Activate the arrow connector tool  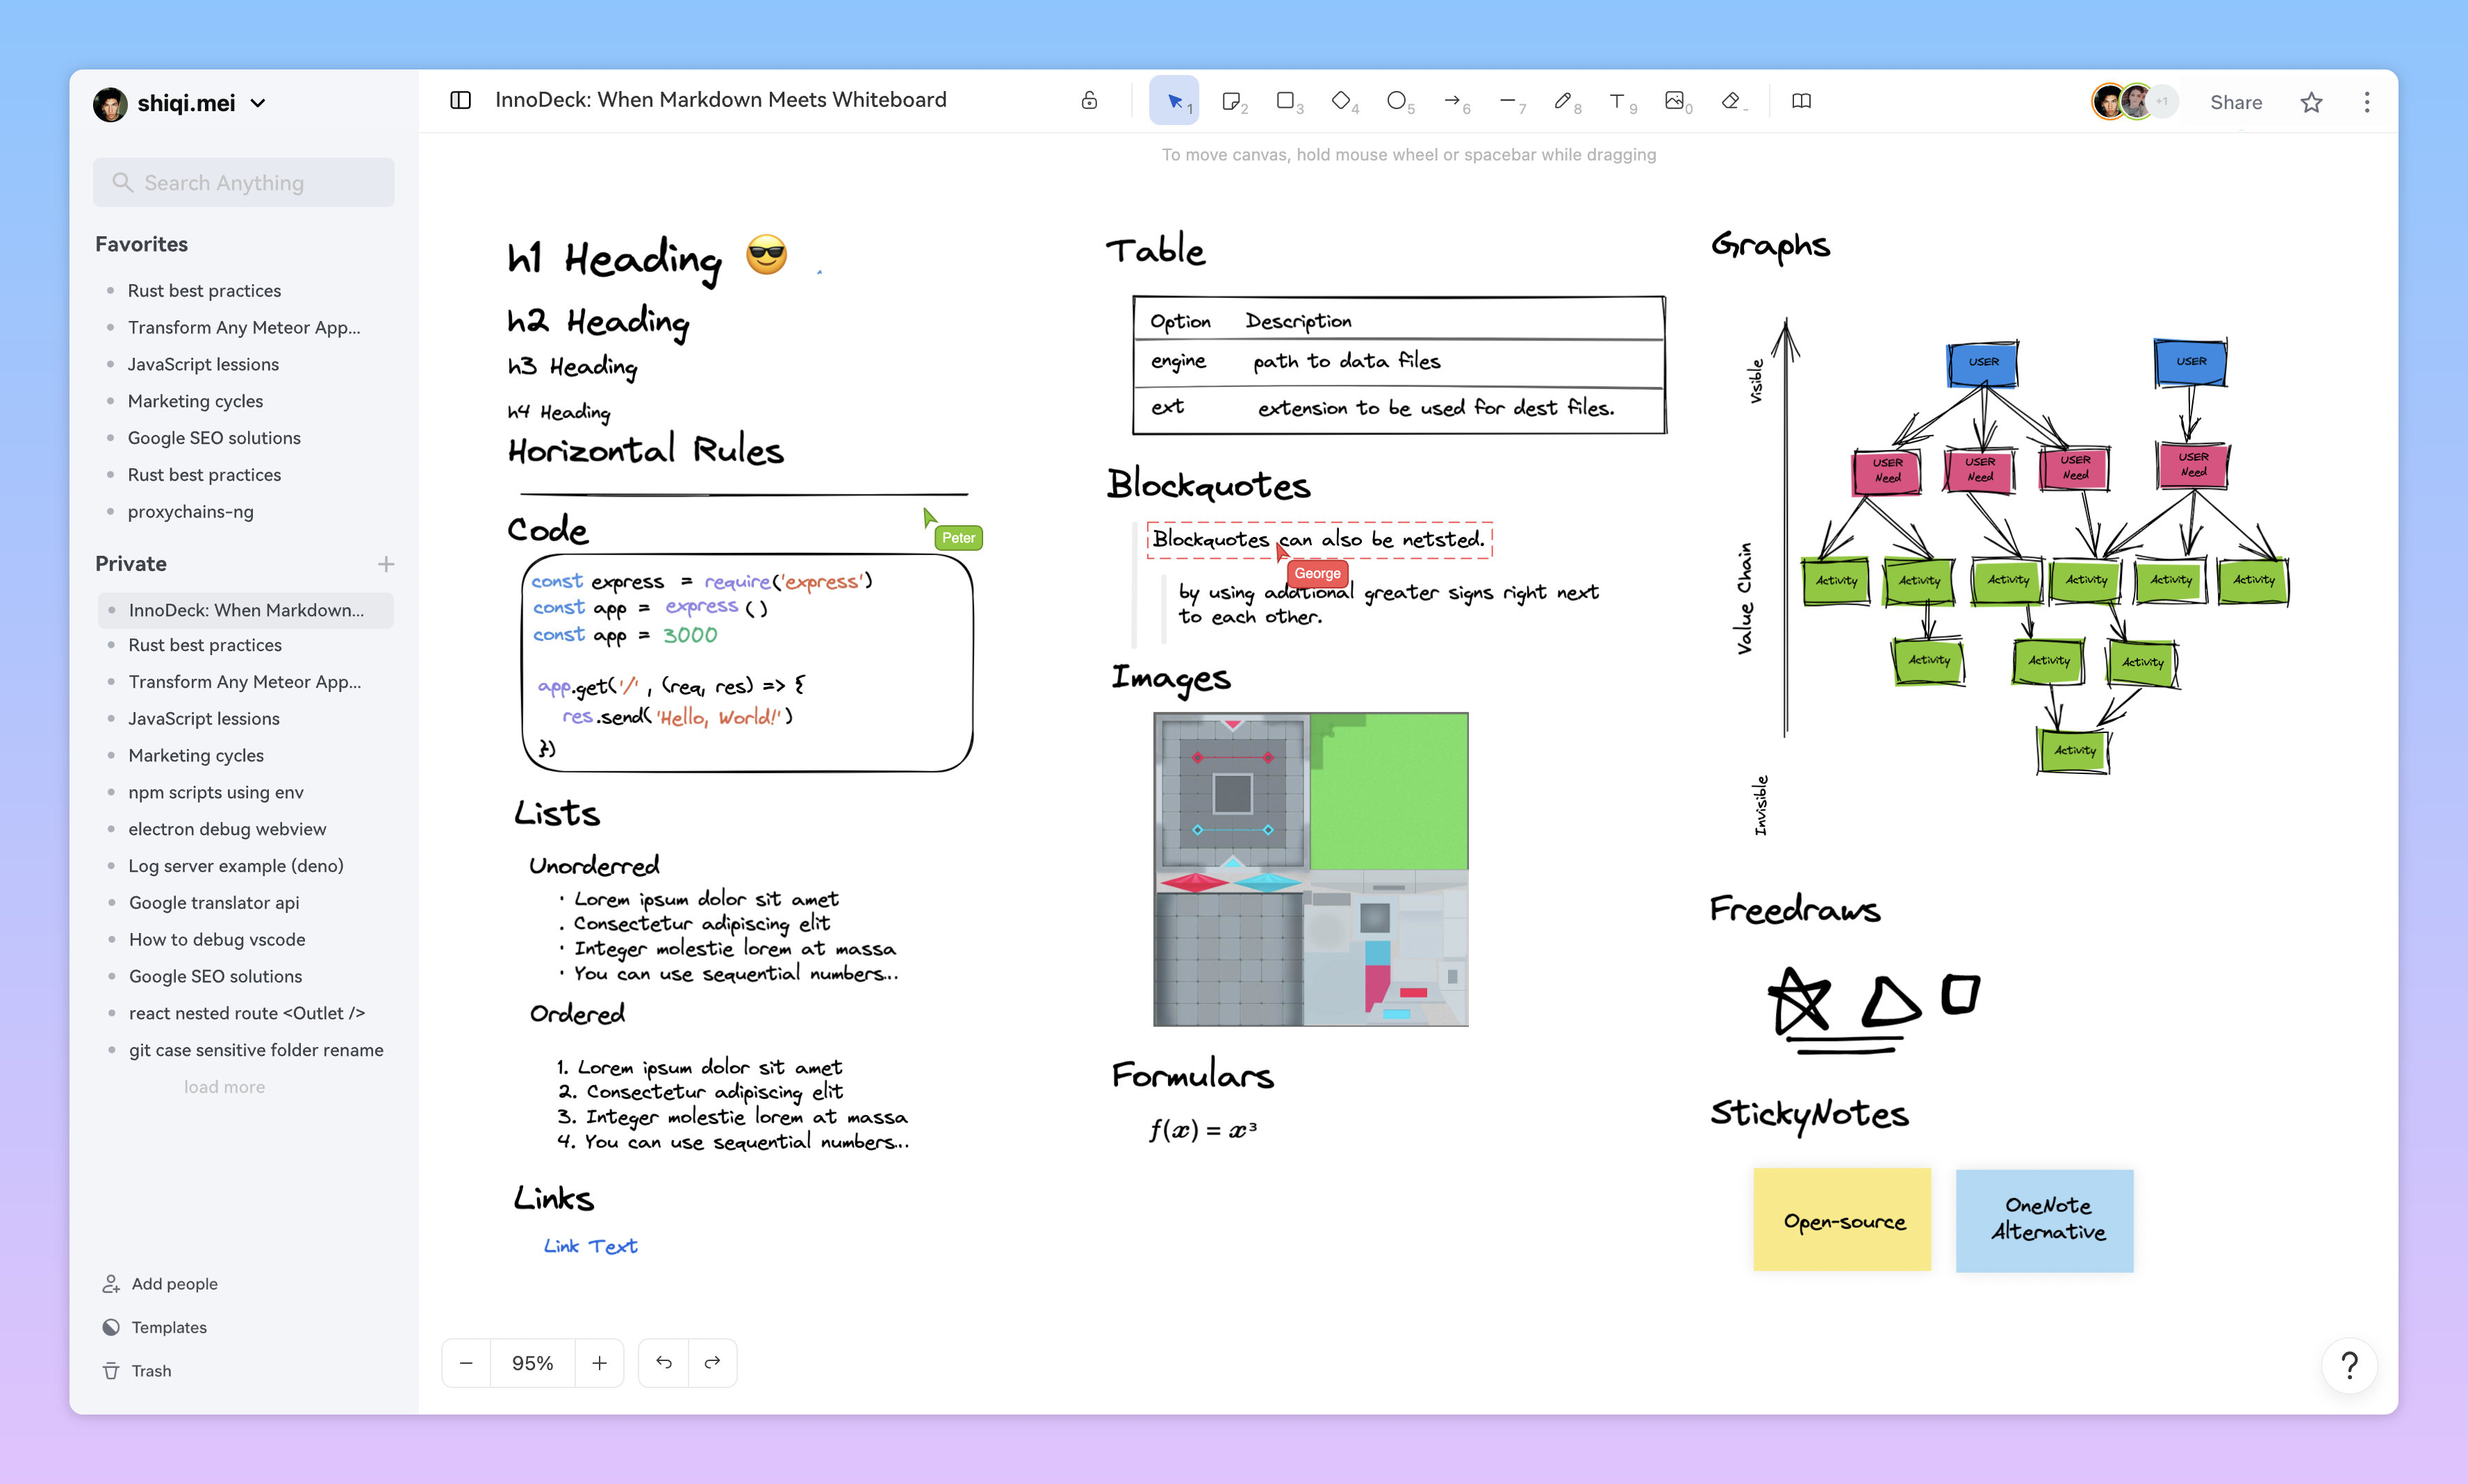click(x=1453, y=101)
